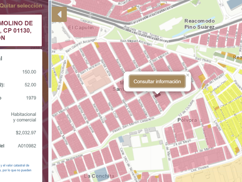Click the year value 1979
Viewport: 242px width, 182px height.
click(31, 98)
